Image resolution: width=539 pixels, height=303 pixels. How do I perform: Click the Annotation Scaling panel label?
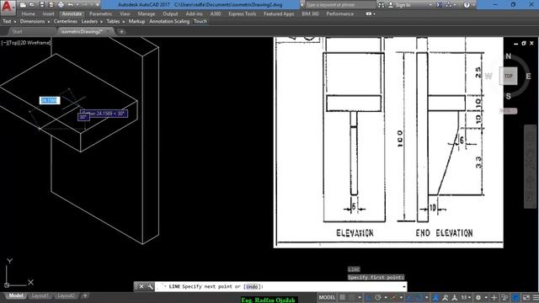pos(169,21)
